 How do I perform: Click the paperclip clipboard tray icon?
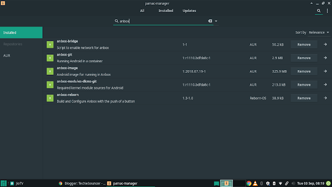[x=287, y=183]
